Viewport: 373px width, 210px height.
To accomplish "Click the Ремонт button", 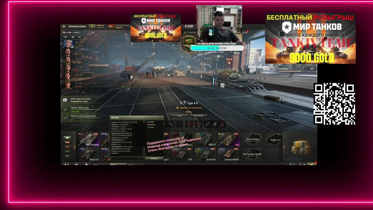I will pos(179,116).
